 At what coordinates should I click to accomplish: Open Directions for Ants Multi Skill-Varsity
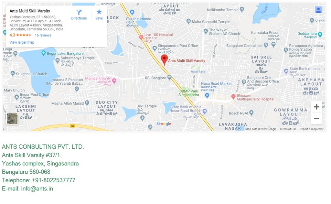click(x=79, y=15)
